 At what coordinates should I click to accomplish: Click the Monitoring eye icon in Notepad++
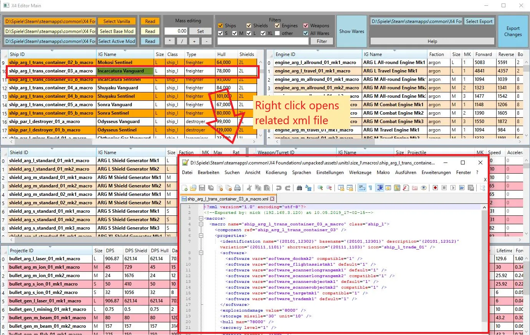click(x=423, y=188)
